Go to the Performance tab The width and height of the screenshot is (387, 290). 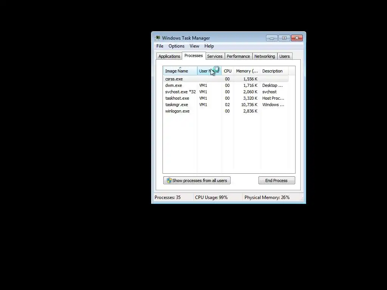pos(238,56)
